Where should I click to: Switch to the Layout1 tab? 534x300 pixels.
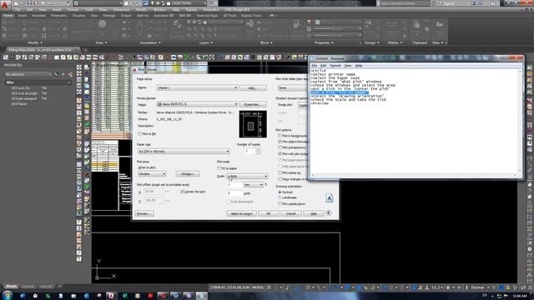pyautogui.click(x=28, y=287)
